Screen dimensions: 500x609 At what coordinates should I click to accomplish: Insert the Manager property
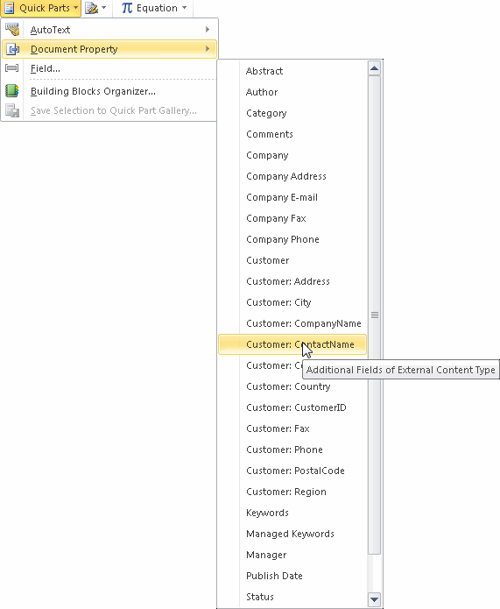[292, 555]
